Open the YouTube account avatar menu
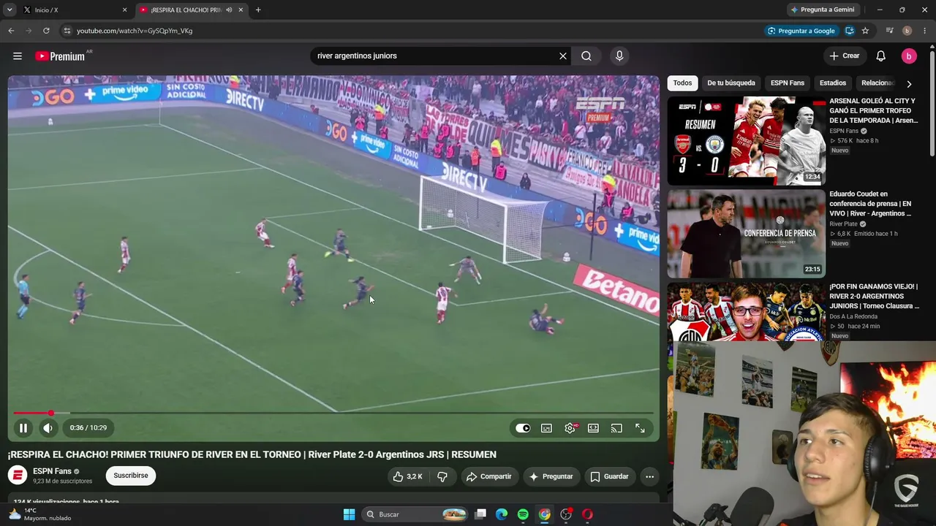Viewport: 936px width, 526px height. [908, 56]
